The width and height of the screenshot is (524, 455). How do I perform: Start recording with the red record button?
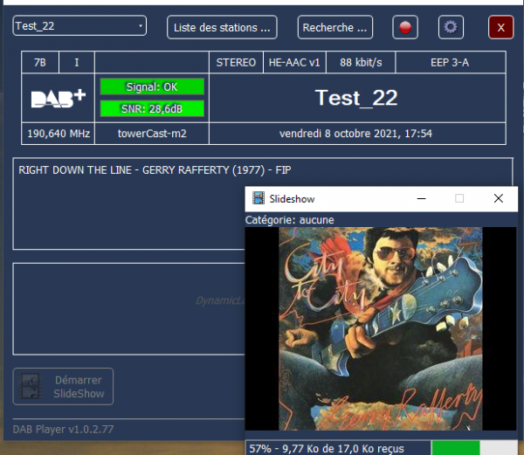pyautogui.click(x=405, y=27)
